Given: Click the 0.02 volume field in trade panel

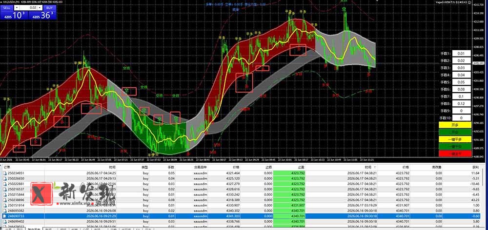Looking at the screenshot, I should [x=28, y=7].
